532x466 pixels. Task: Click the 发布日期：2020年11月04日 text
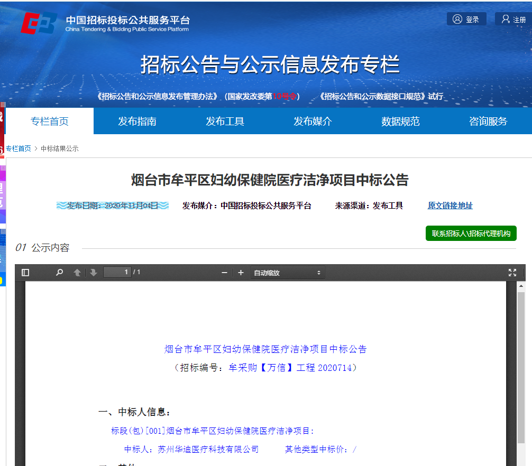pos(113,206)
